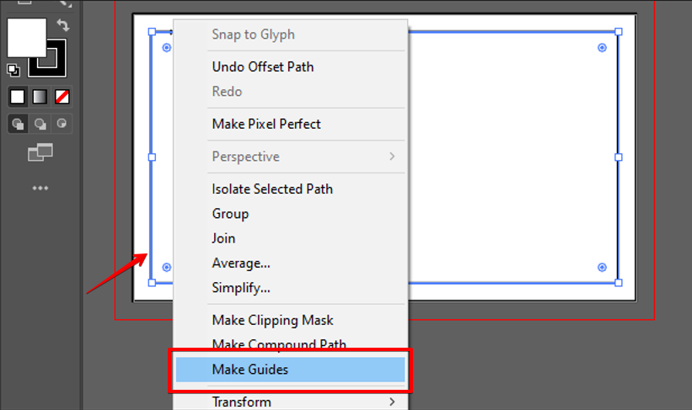
Task: Click bottom-left corner radius widget
Action: [x=166, y=267]
